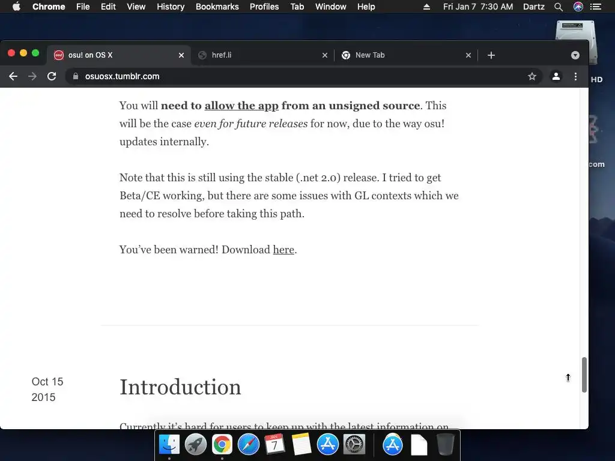Open the View menu

tap(136, 7)
